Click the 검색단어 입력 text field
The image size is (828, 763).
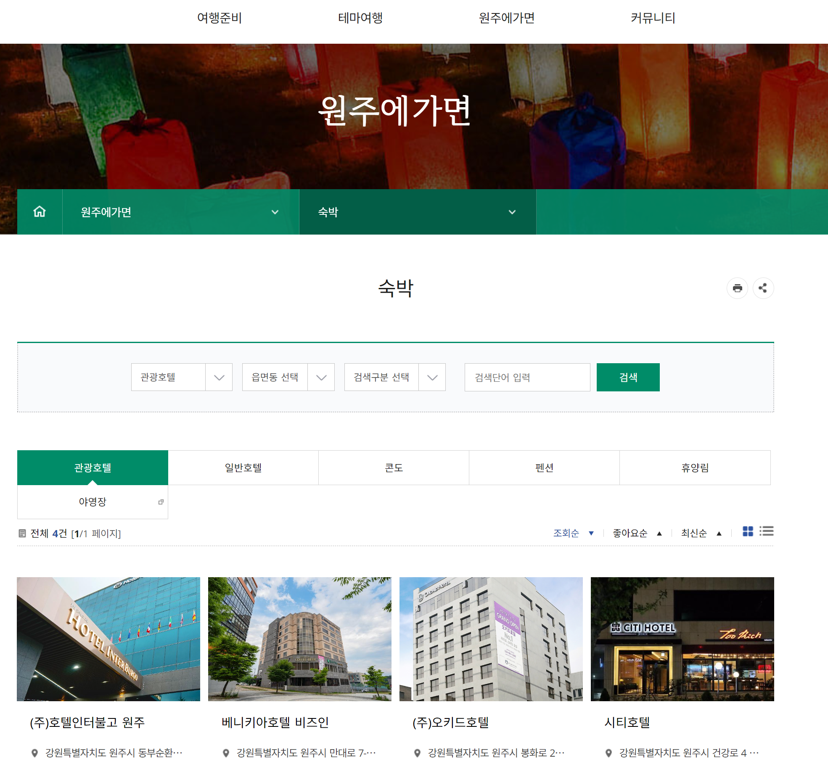point(527,377)
